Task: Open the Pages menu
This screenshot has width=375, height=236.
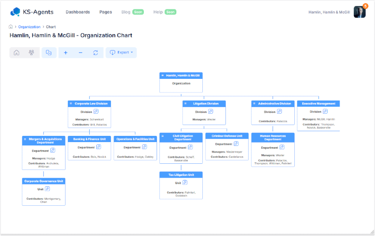Action: click(106, 12)
